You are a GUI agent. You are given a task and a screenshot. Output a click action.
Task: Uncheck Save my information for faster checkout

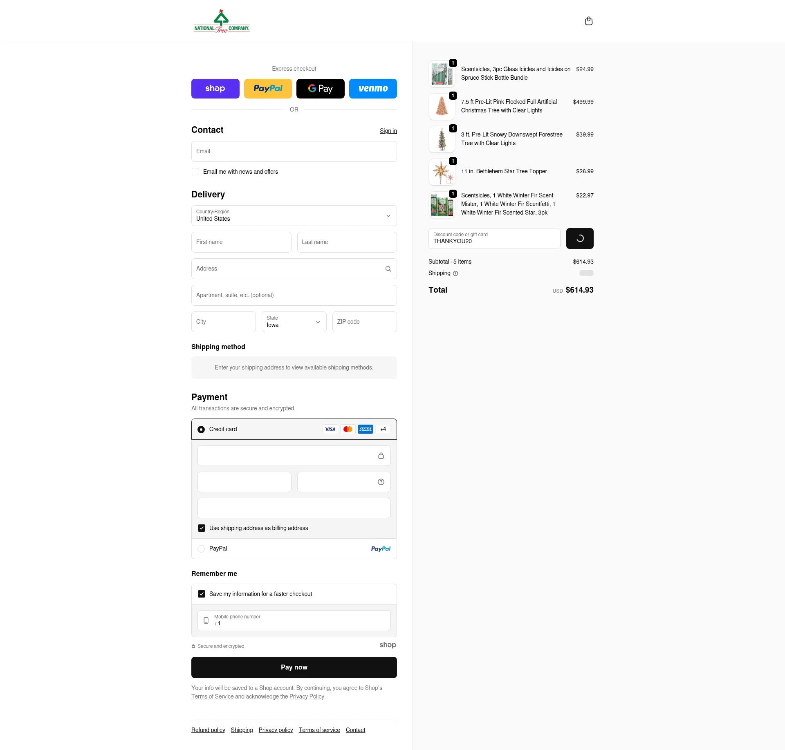tap(202, 594)
